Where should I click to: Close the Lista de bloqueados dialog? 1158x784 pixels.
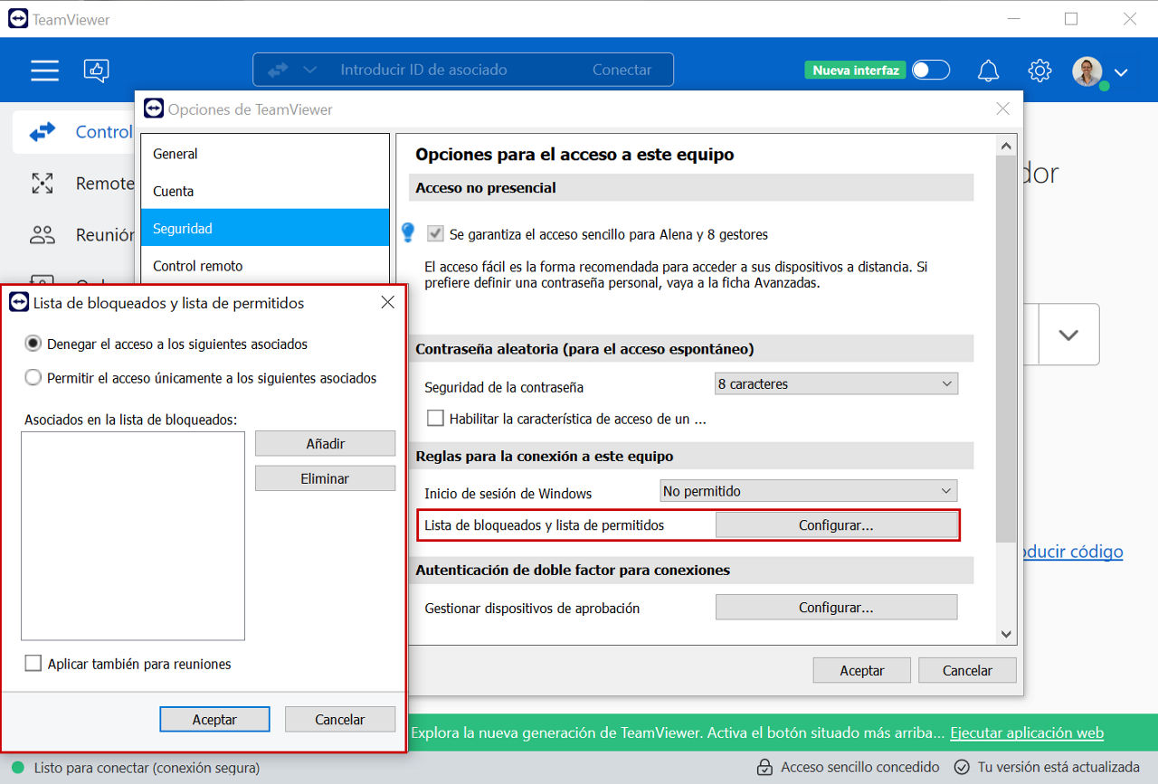point(388,303)
